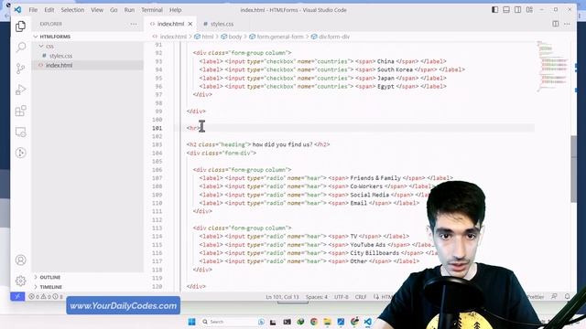This screenshot has width=586, height=329.
Task: Open File Explorer from the taskbar
Action: 328,322
